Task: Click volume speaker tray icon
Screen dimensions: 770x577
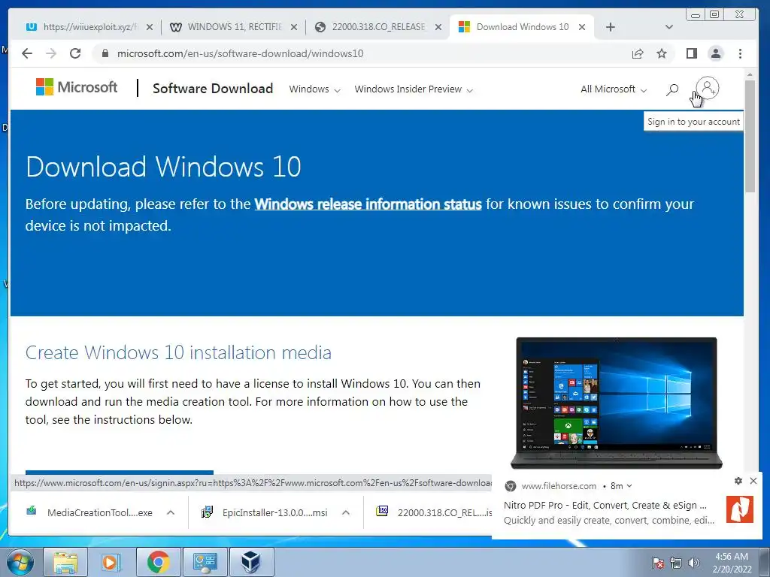Action: pyautogui.click(x=693, y=563)
